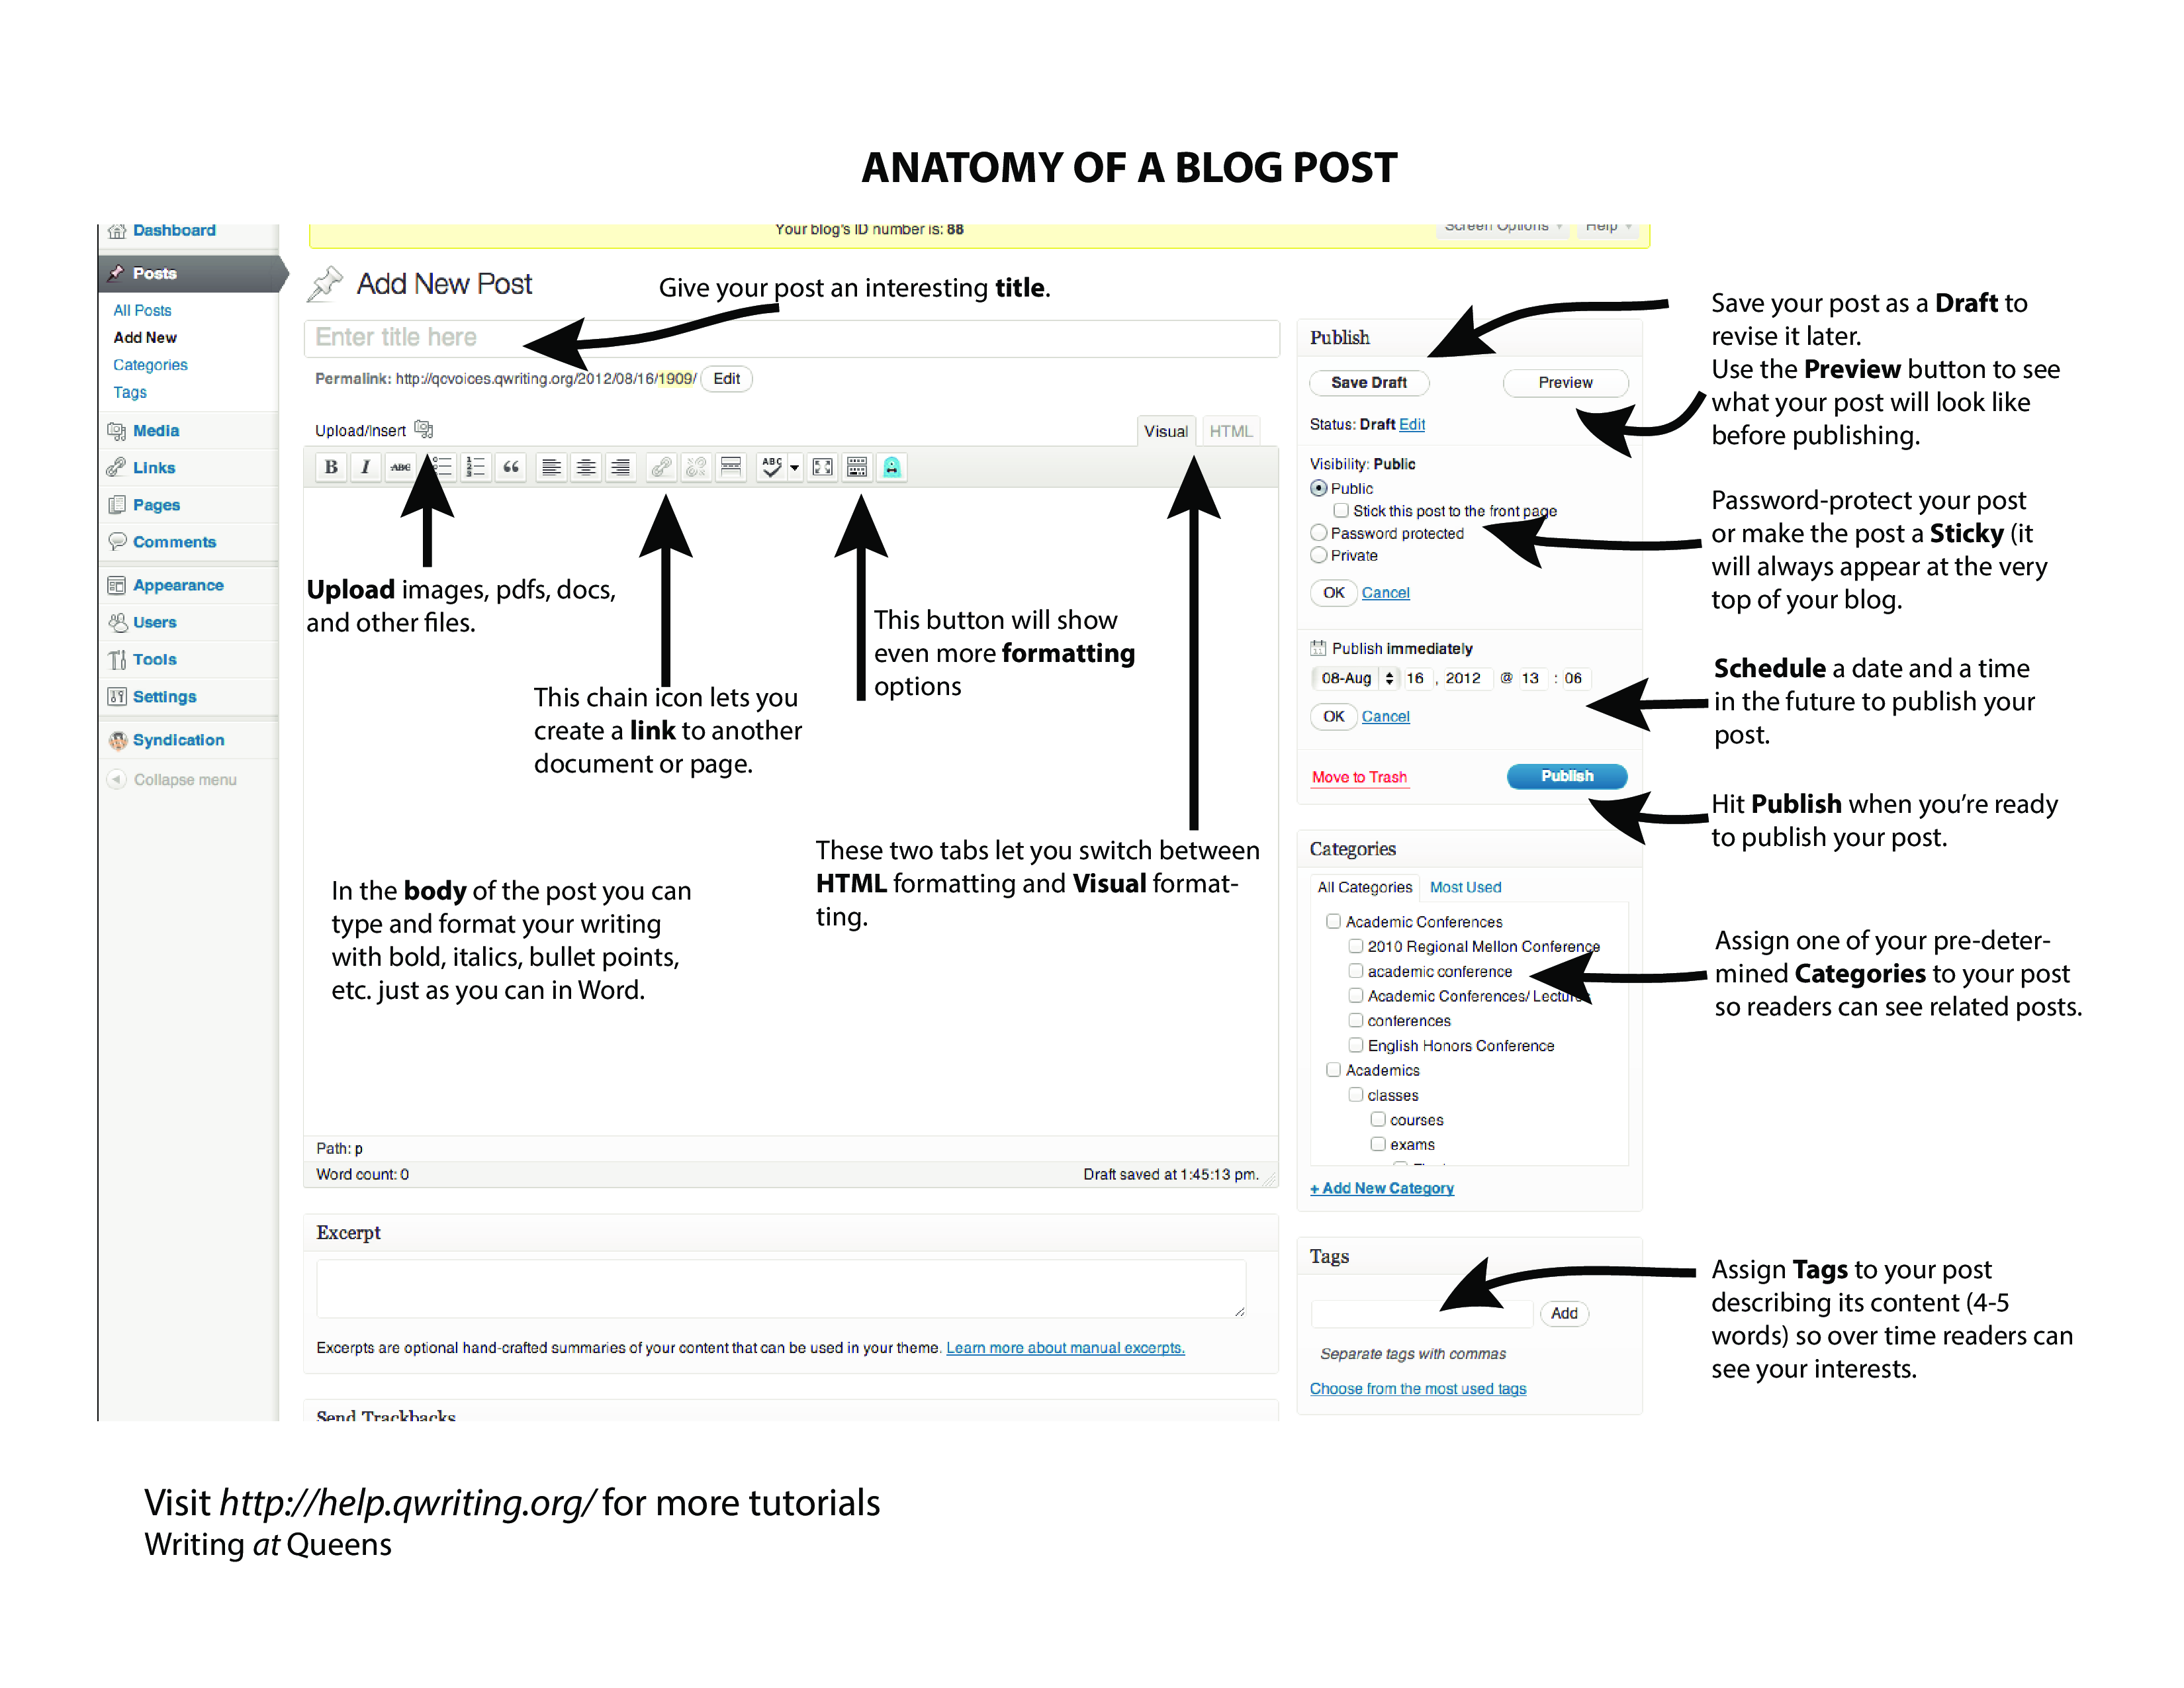The height and width of the screenshot is (1688, 2184).
Task: Click the Kitchen sink expand formatting icon
Action: point(856,471)
